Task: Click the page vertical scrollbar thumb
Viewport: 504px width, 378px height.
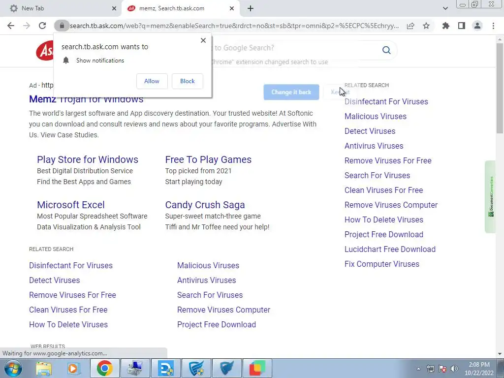Action: 500,89
